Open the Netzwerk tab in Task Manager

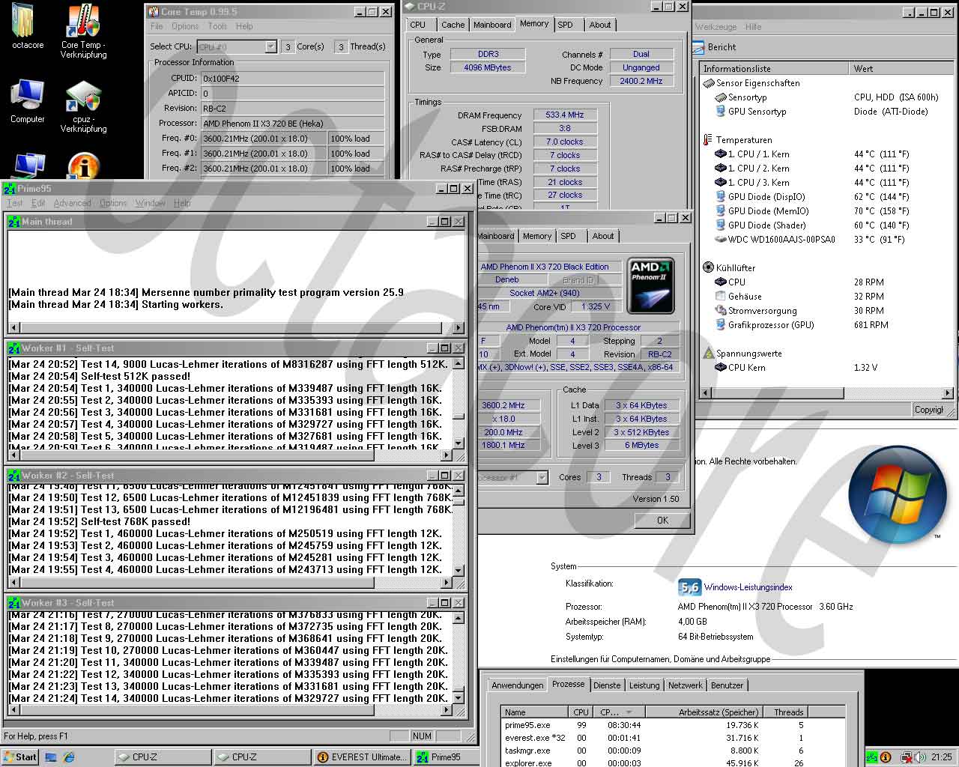[686, 685]
